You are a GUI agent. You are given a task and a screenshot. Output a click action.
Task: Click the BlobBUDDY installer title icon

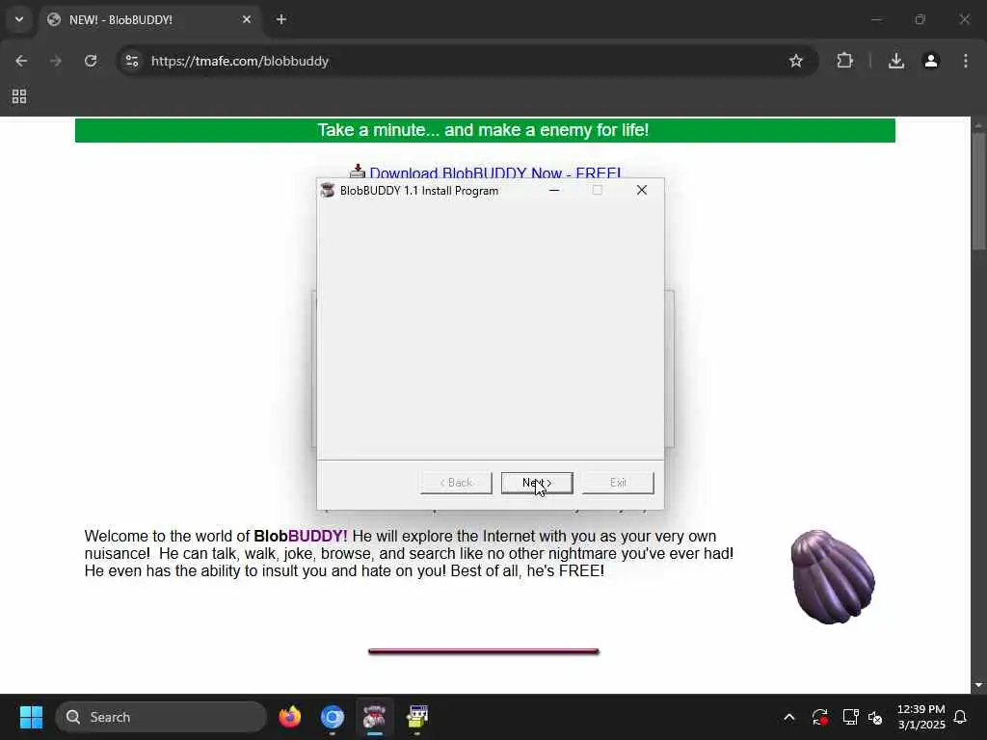pos(328,190)
